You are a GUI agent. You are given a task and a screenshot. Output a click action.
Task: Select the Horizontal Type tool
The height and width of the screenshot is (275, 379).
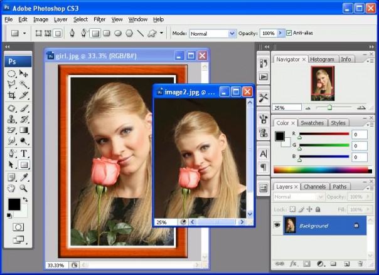tap(24, 153)
